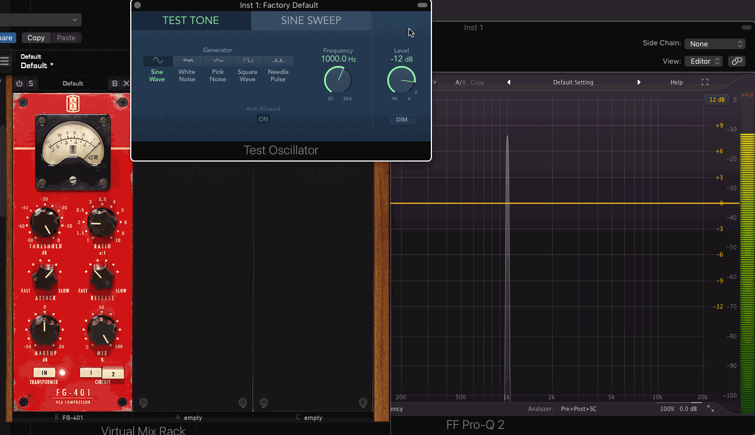This screenshot has width=755, height=435.
Task: Select the Pink Noise generator
Action: pos(218,69)
